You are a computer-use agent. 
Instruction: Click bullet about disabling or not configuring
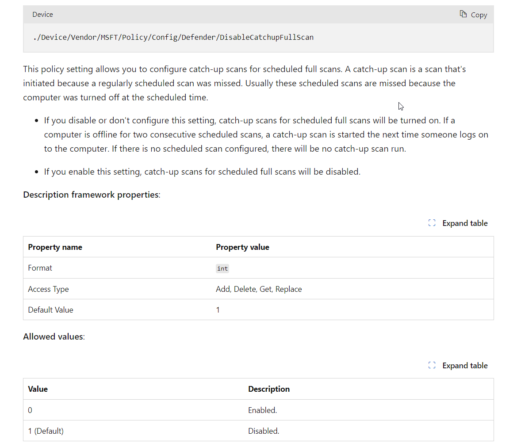[266, 134]
